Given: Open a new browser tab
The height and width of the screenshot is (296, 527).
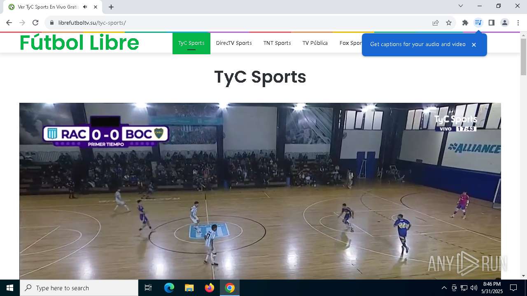Looking at the screenshot, I should (111, 7).
